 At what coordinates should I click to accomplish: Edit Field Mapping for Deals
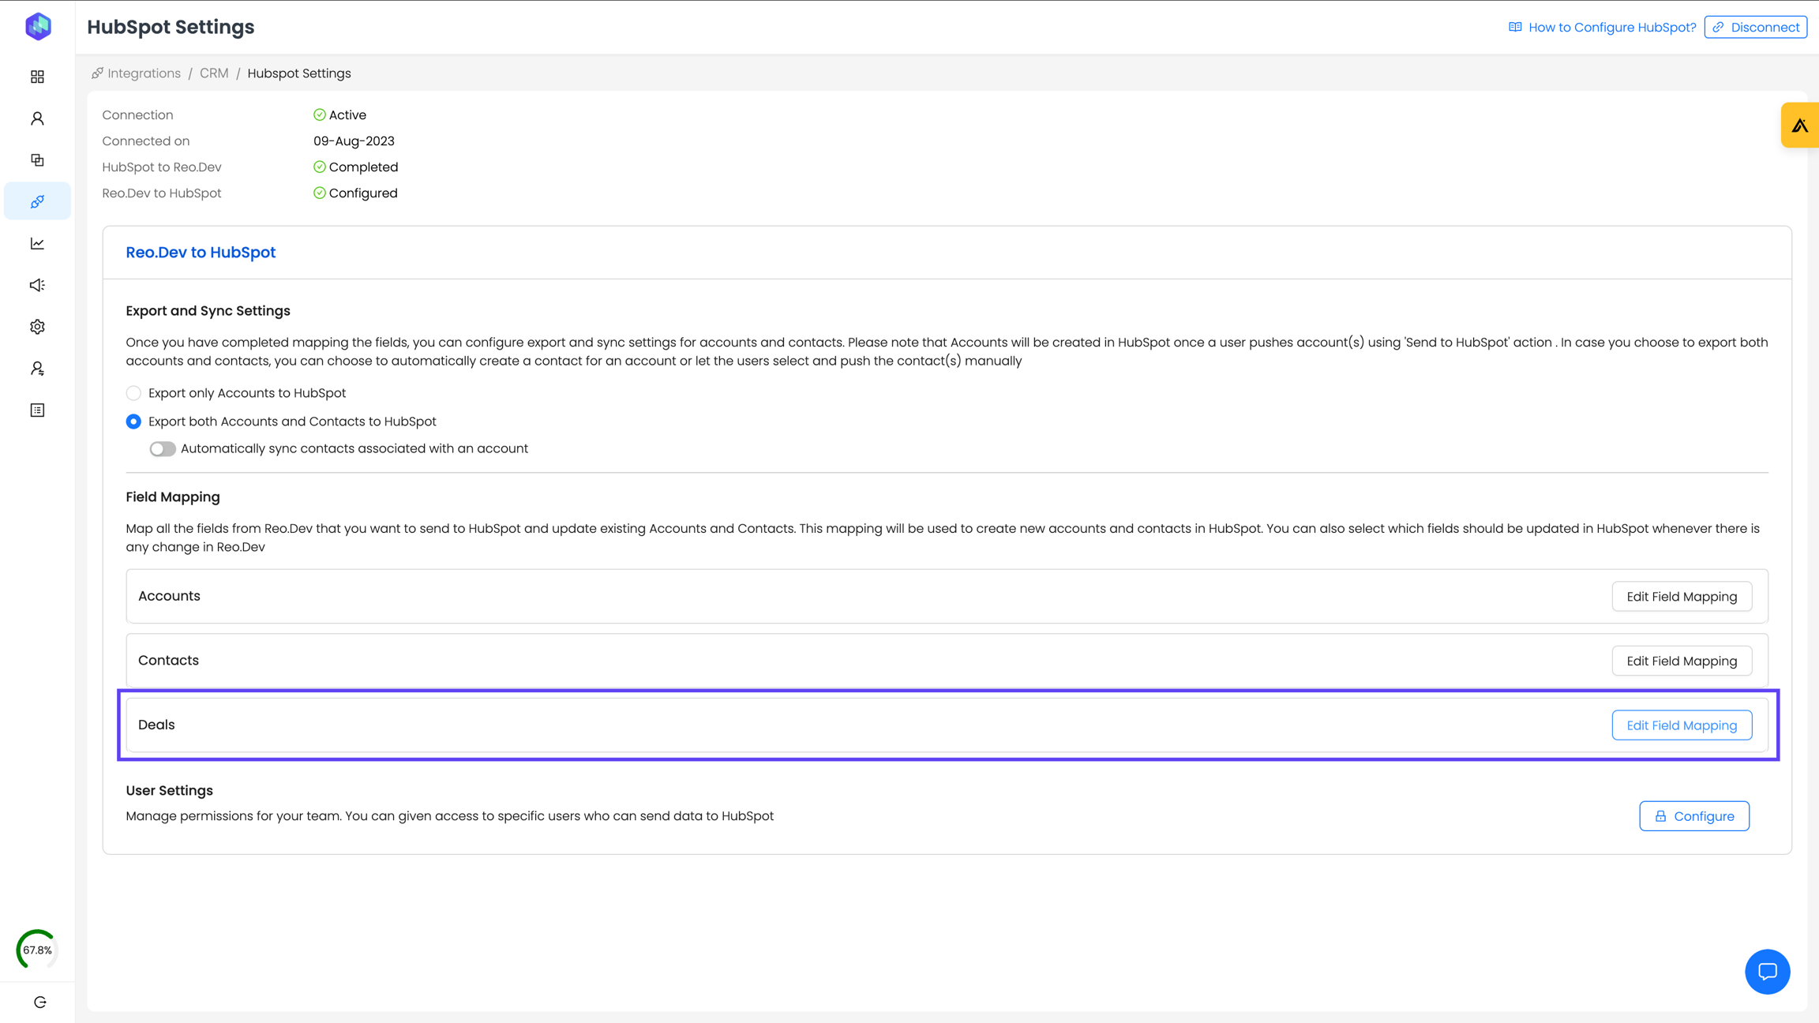coord(1682,725)
